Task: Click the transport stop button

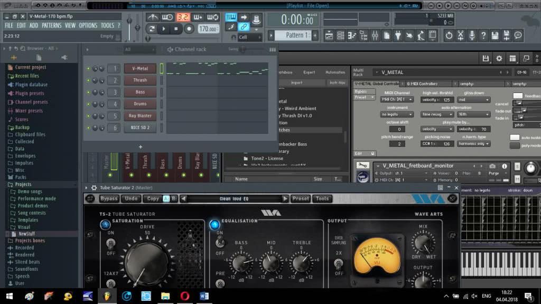Action: 176,29
